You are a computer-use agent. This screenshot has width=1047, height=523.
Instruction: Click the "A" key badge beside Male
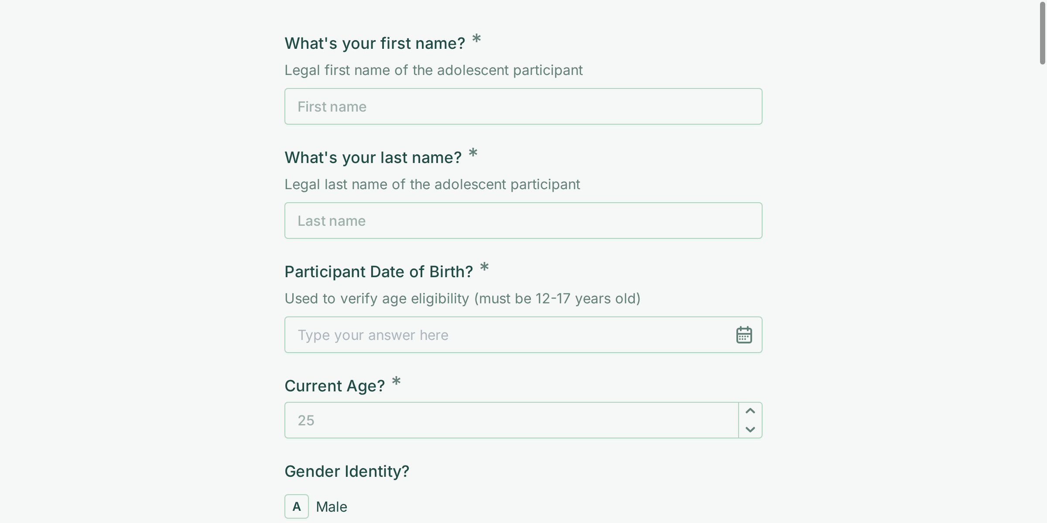297,506
